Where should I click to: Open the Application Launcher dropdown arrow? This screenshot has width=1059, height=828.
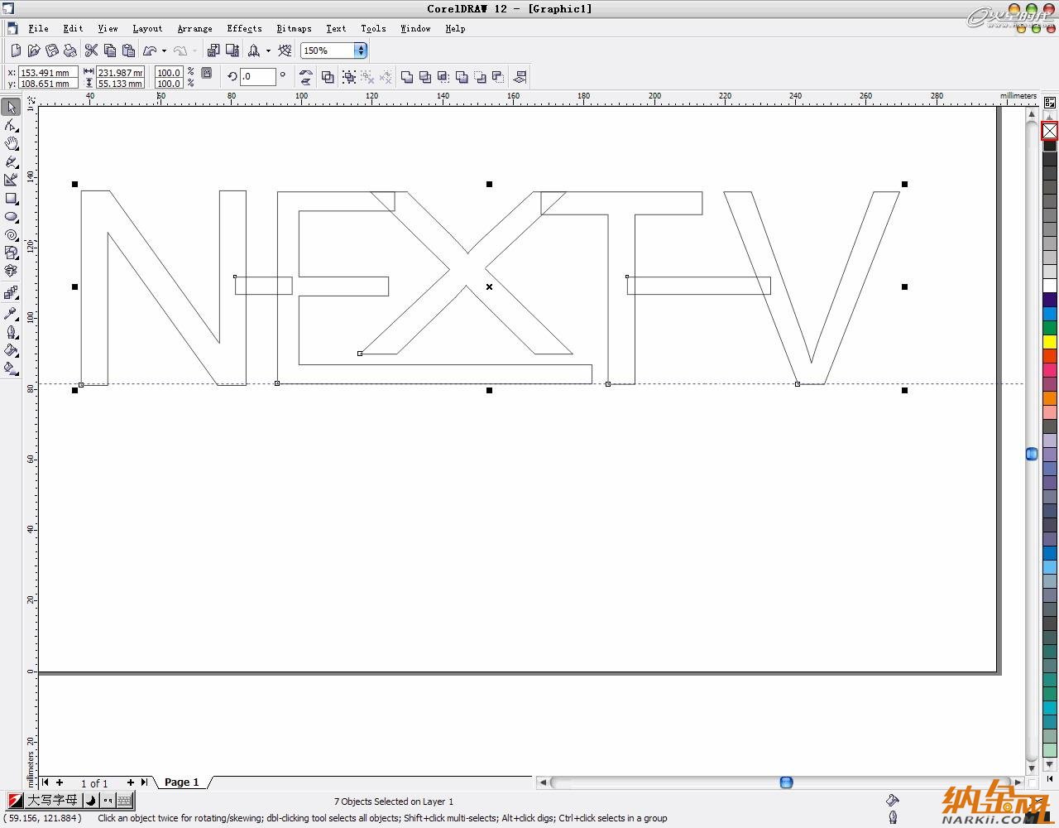[268, 51]
